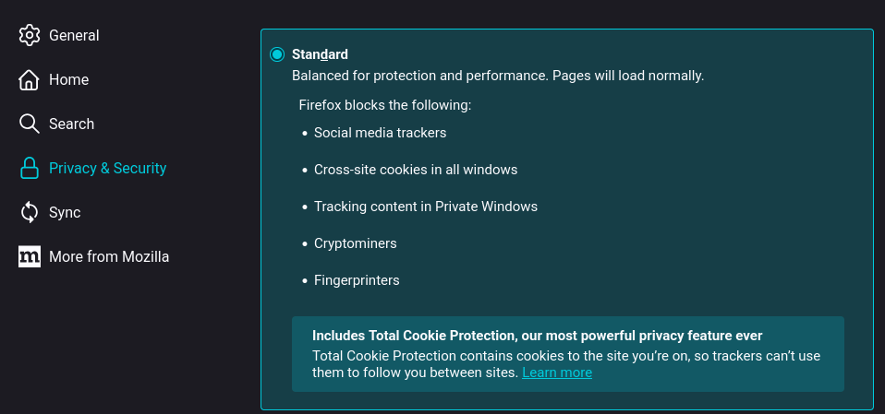Click the Sync arrows icon
The height and width of the screenshot is (414, 885).
tap(30, 213)
